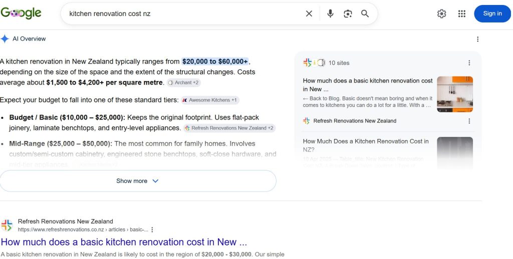Screen dimensions: 513x259
Task: Open Awesome Kitchens +1 source chip
Action: [x=210, y=100]
